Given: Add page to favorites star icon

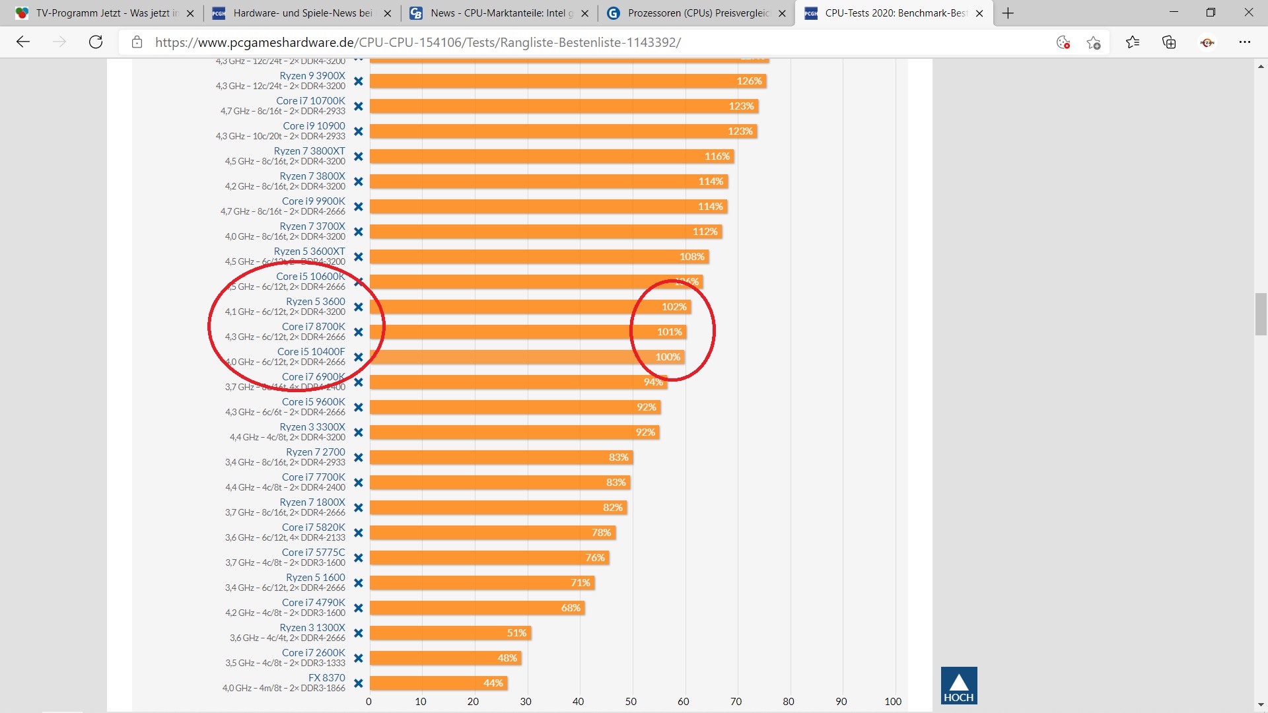Looking at the screenshot, I should [x=1094, y=42].
